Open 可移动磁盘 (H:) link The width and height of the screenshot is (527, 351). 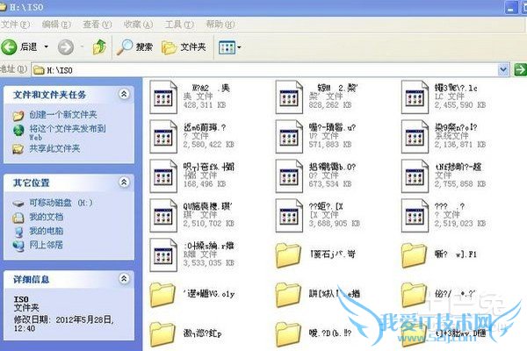(x=61, y=203)
